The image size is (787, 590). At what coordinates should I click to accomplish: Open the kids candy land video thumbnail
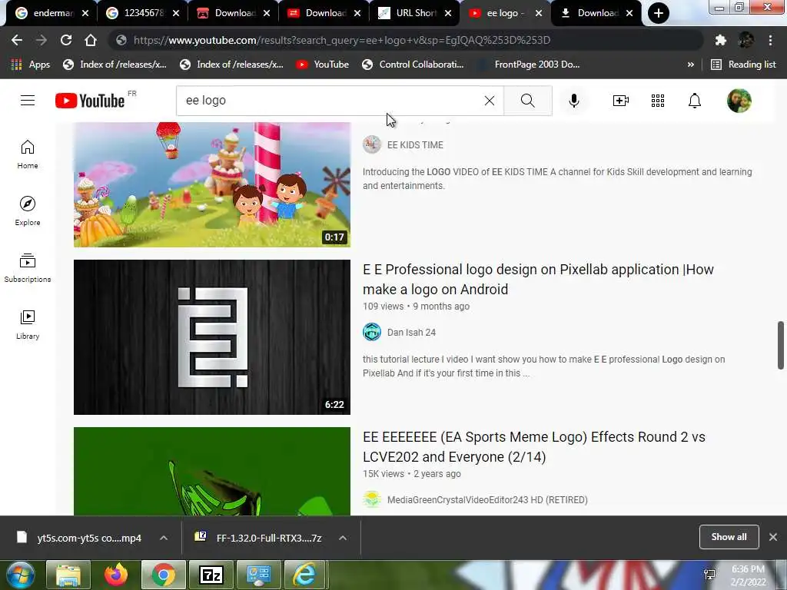point(212,184)
